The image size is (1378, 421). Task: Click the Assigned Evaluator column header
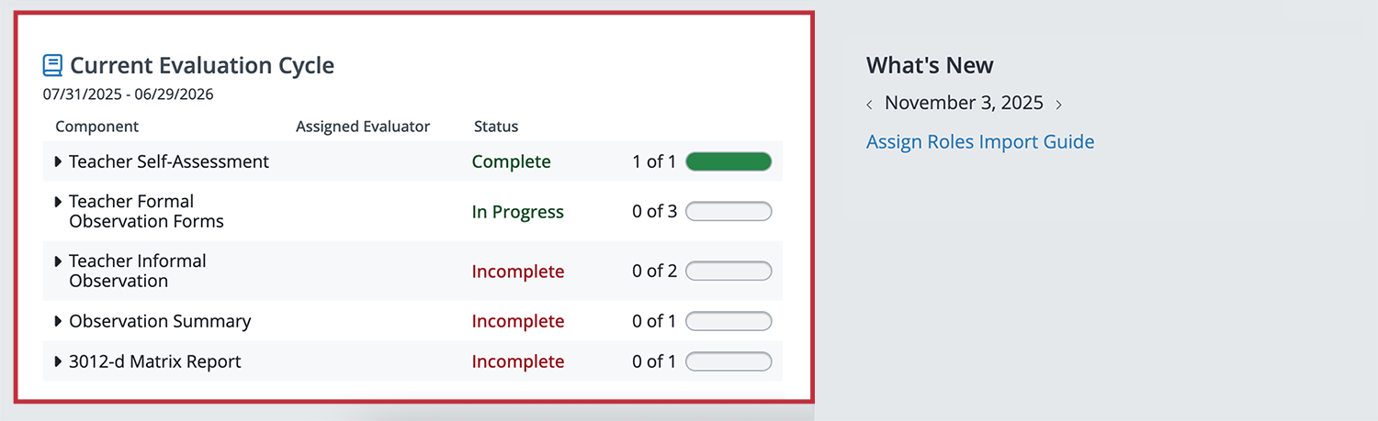pos(363,127)
